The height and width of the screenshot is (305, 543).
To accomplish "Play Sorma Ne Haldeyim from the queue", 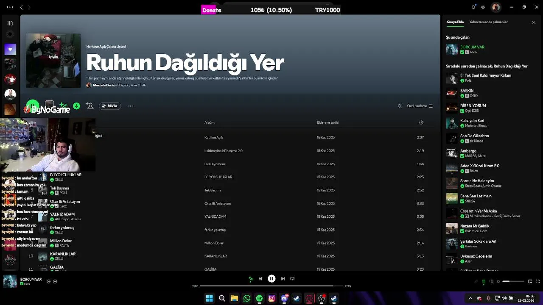I will point(491,183).
